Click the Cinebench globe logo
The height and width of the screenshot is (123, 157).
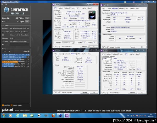tap(6, 10)
